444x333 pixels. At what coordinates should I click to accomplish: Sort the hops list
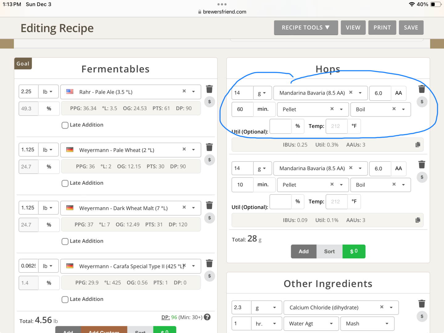(x=329, y=252)
